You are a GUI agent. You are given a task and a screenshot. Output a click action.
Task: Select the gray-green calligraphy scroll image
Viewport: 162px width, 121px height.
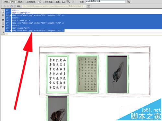[x=87, y=74]
